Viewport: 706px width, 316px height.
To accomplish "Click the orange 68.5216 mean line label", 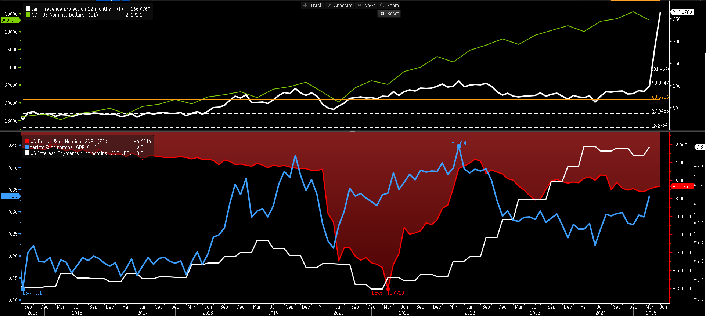I will 660,97.
